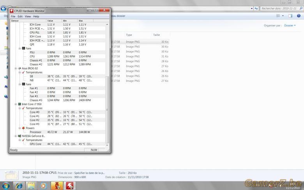Image resolution: width=304 pixels, height=190 pixels.
Task: Click the Asus IROG 02 device icon
Action: point(19,68)
